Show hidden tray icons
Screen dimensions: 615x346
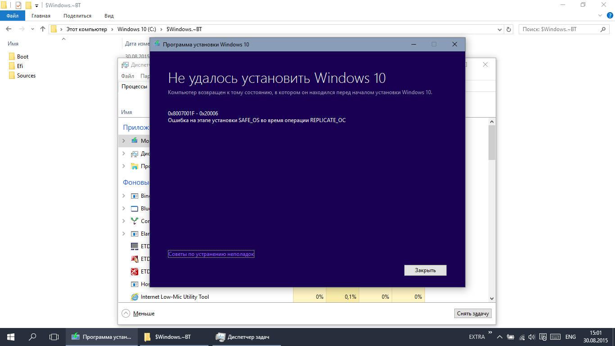click(x=500, y=337)
